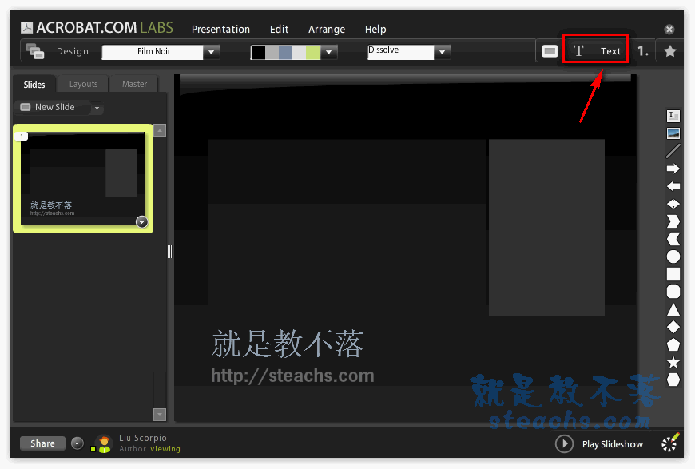Select the image insert tool in sidebar
Viewport: 695px width, 469px height.
point(673,133)
